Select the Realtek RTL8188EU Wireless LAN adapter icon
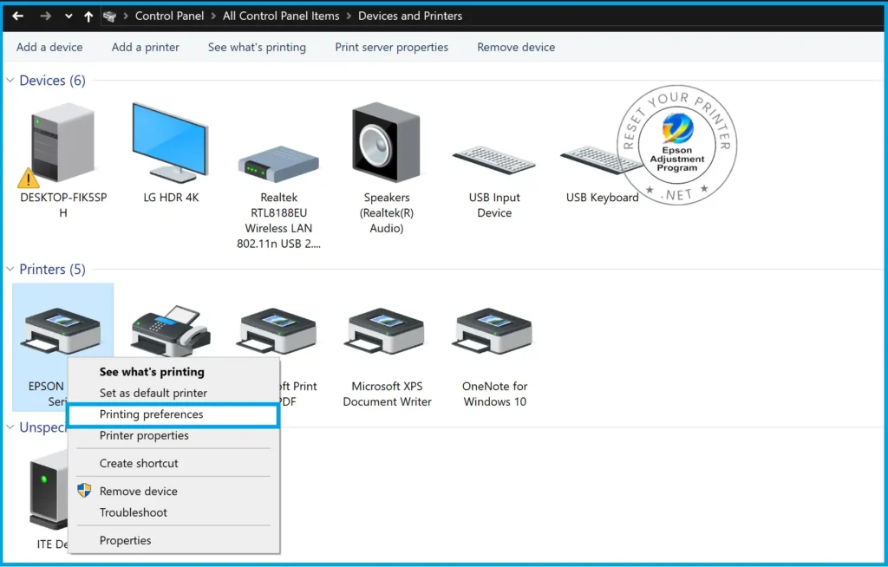888x567 pixels. pyautogui.click(x=278, y=164)
